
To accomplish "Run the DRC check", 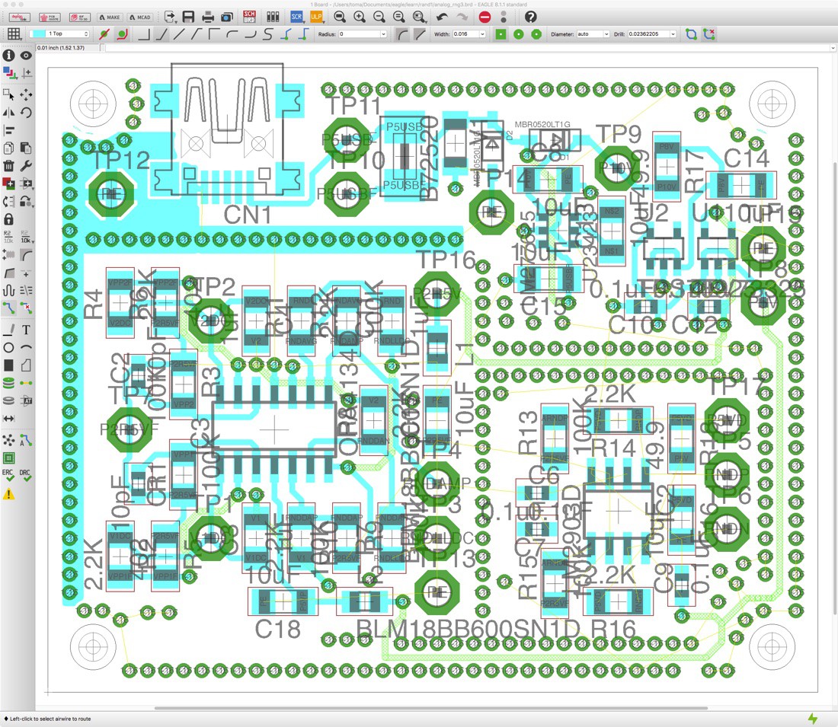I will pyautogui.click(x=25, y=476).
